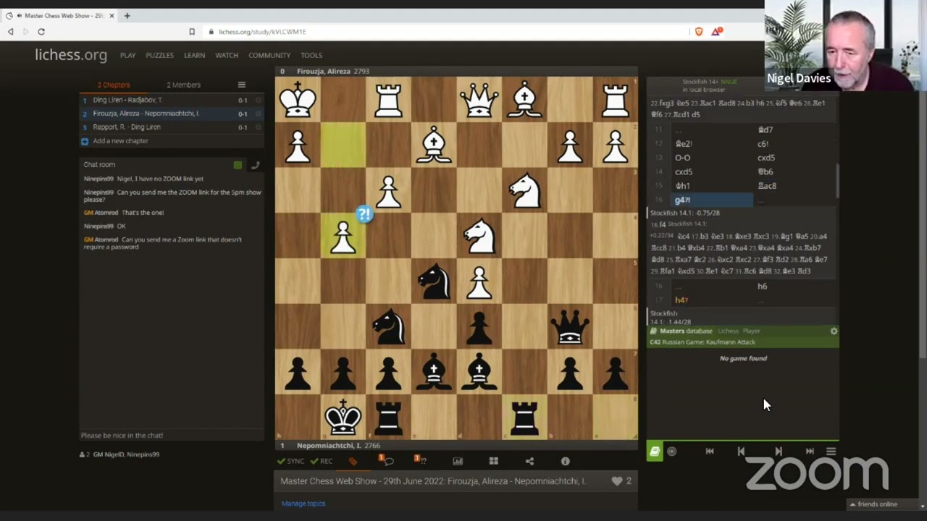Open the practice with computer target icon
Image resolution: width=927 pixels, height=521 pixels.
click(x=672, y=451)
